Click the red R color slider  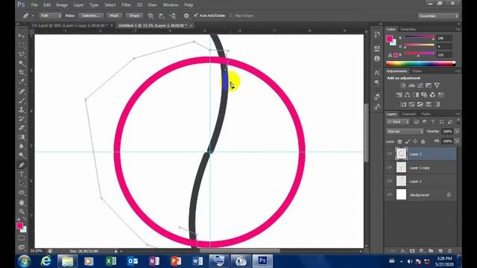pyautogui.click(x=420, y=38)
